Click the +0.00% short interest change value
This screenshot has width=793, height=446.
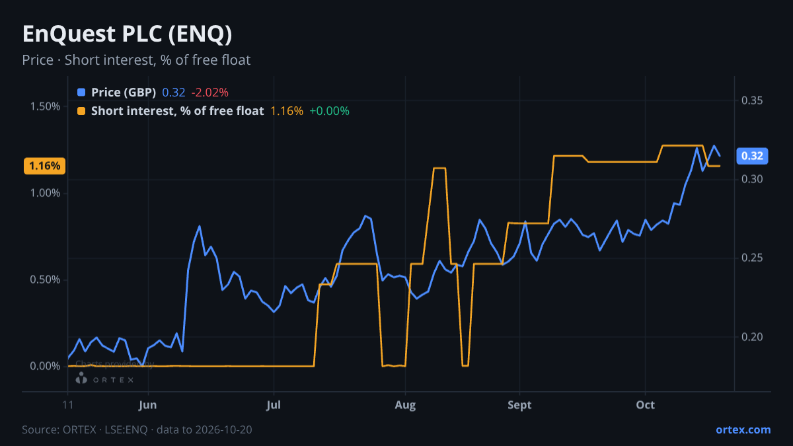[x=329, y=111]
